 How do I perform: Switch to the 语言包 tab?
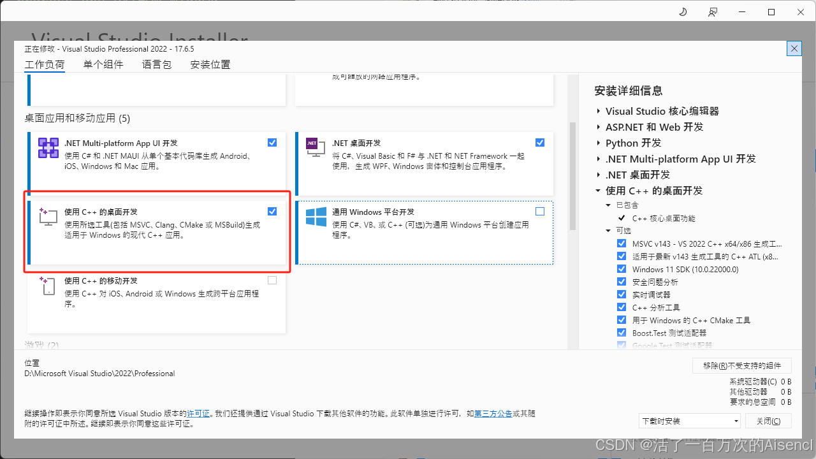(x=157, y=64)
